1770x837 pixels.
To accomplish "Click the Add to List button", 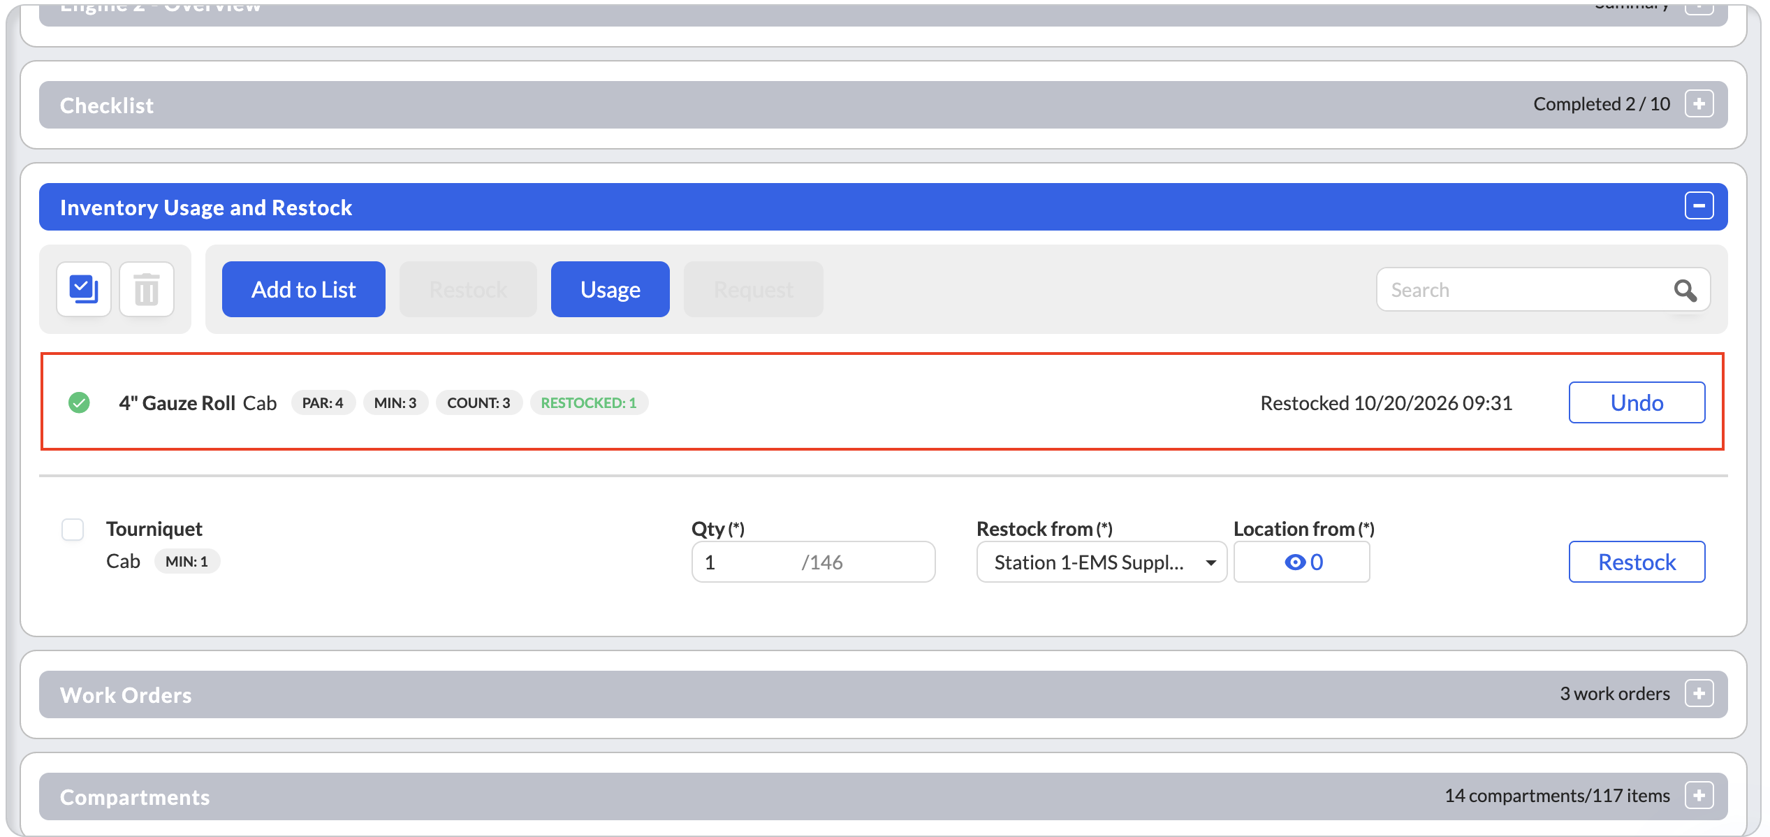I will [x=303, y=289].
